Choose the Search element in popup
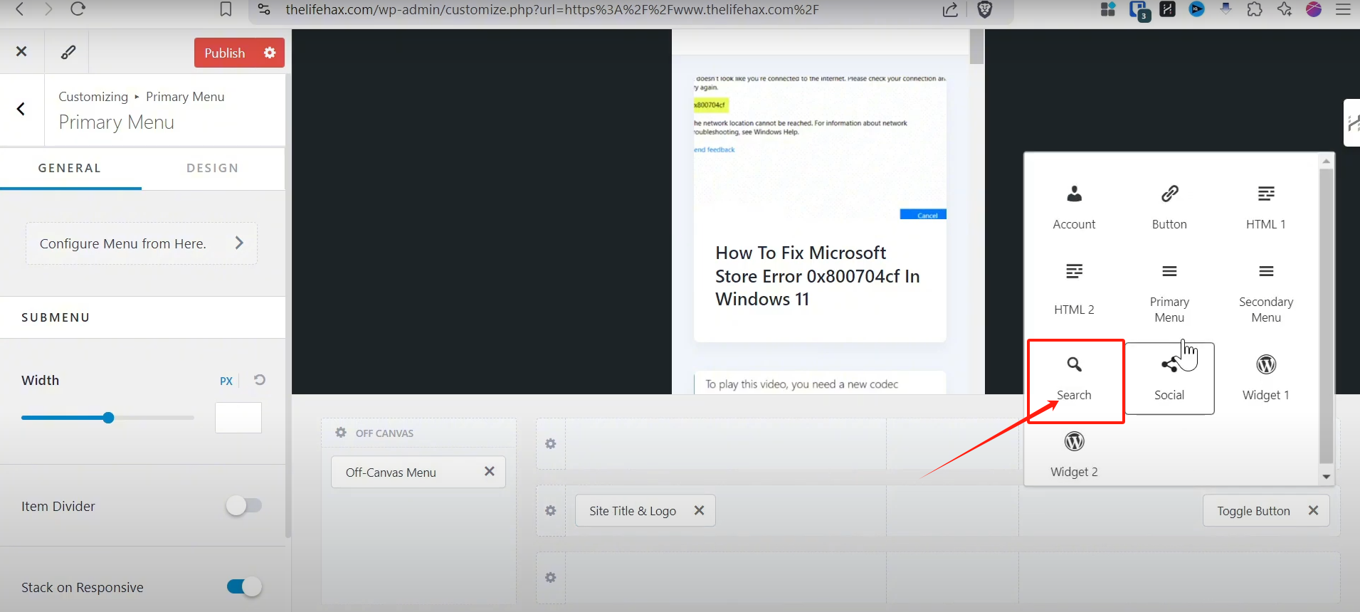The height and width of the screenshot is (612, 1360). pos(1074,379)
